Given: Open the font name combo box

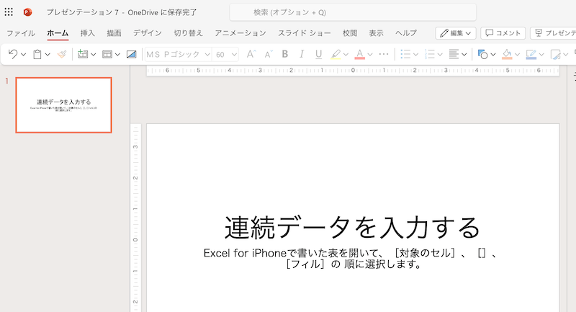Looking at the screenshot, I should point(178,54).
